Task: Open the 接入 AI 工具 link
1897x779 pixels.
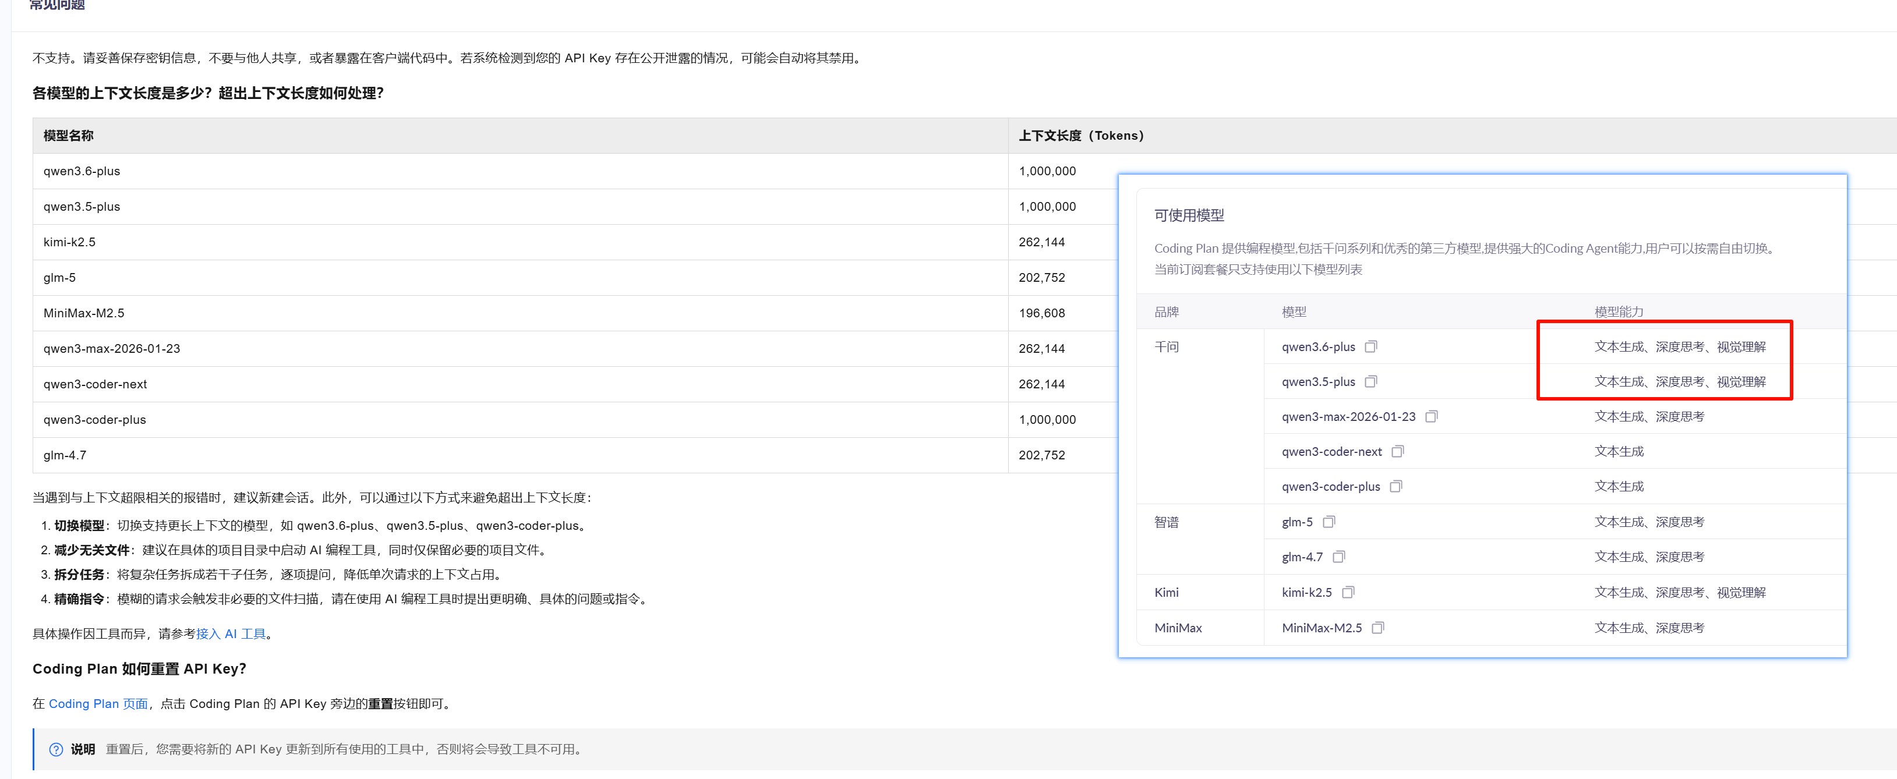Action: pyautogui.click(x=231, y=634)
